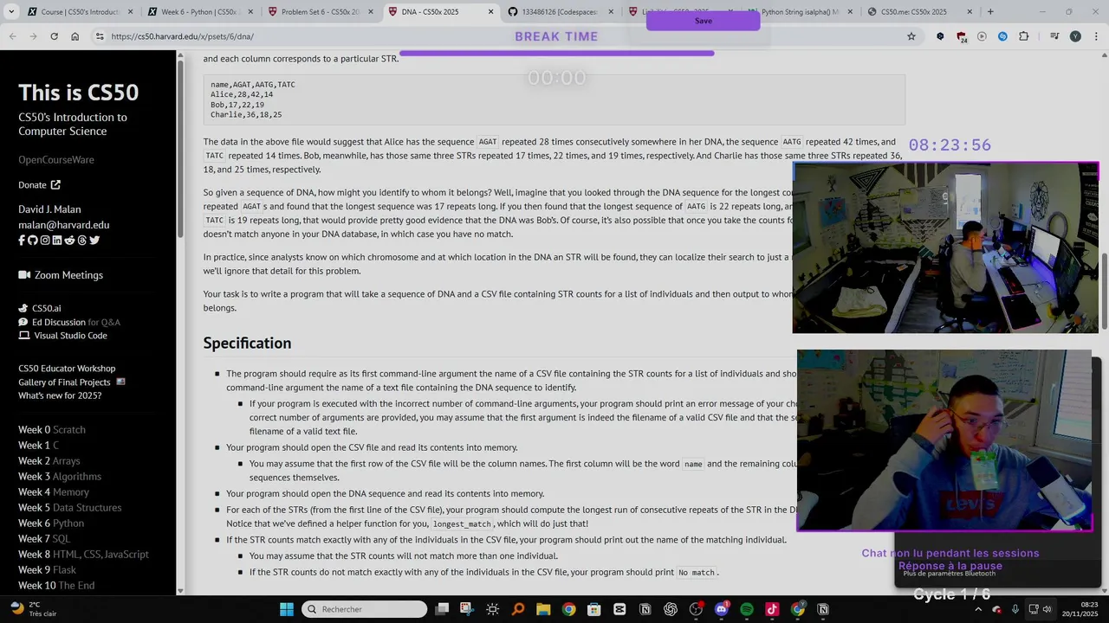Screen dimensions: 1109x623
Task: Click the purple Save button
Action: pyautogui.click(x=703, y=21)
